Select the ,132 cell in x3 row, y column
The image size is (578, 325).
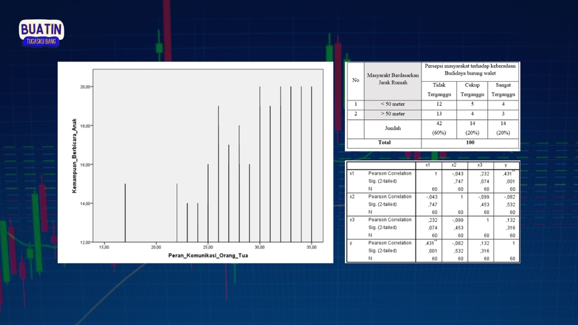coord(510,220)
